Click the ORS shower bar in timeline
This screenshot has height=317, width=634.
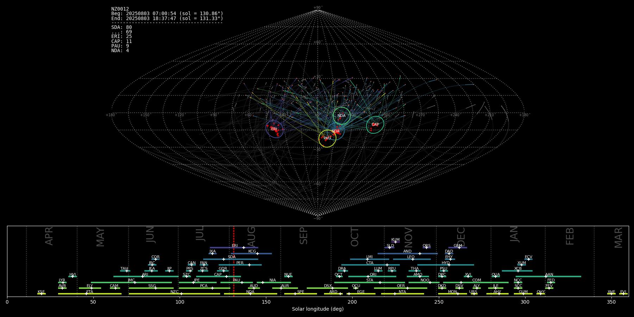(x=427, y=248)
